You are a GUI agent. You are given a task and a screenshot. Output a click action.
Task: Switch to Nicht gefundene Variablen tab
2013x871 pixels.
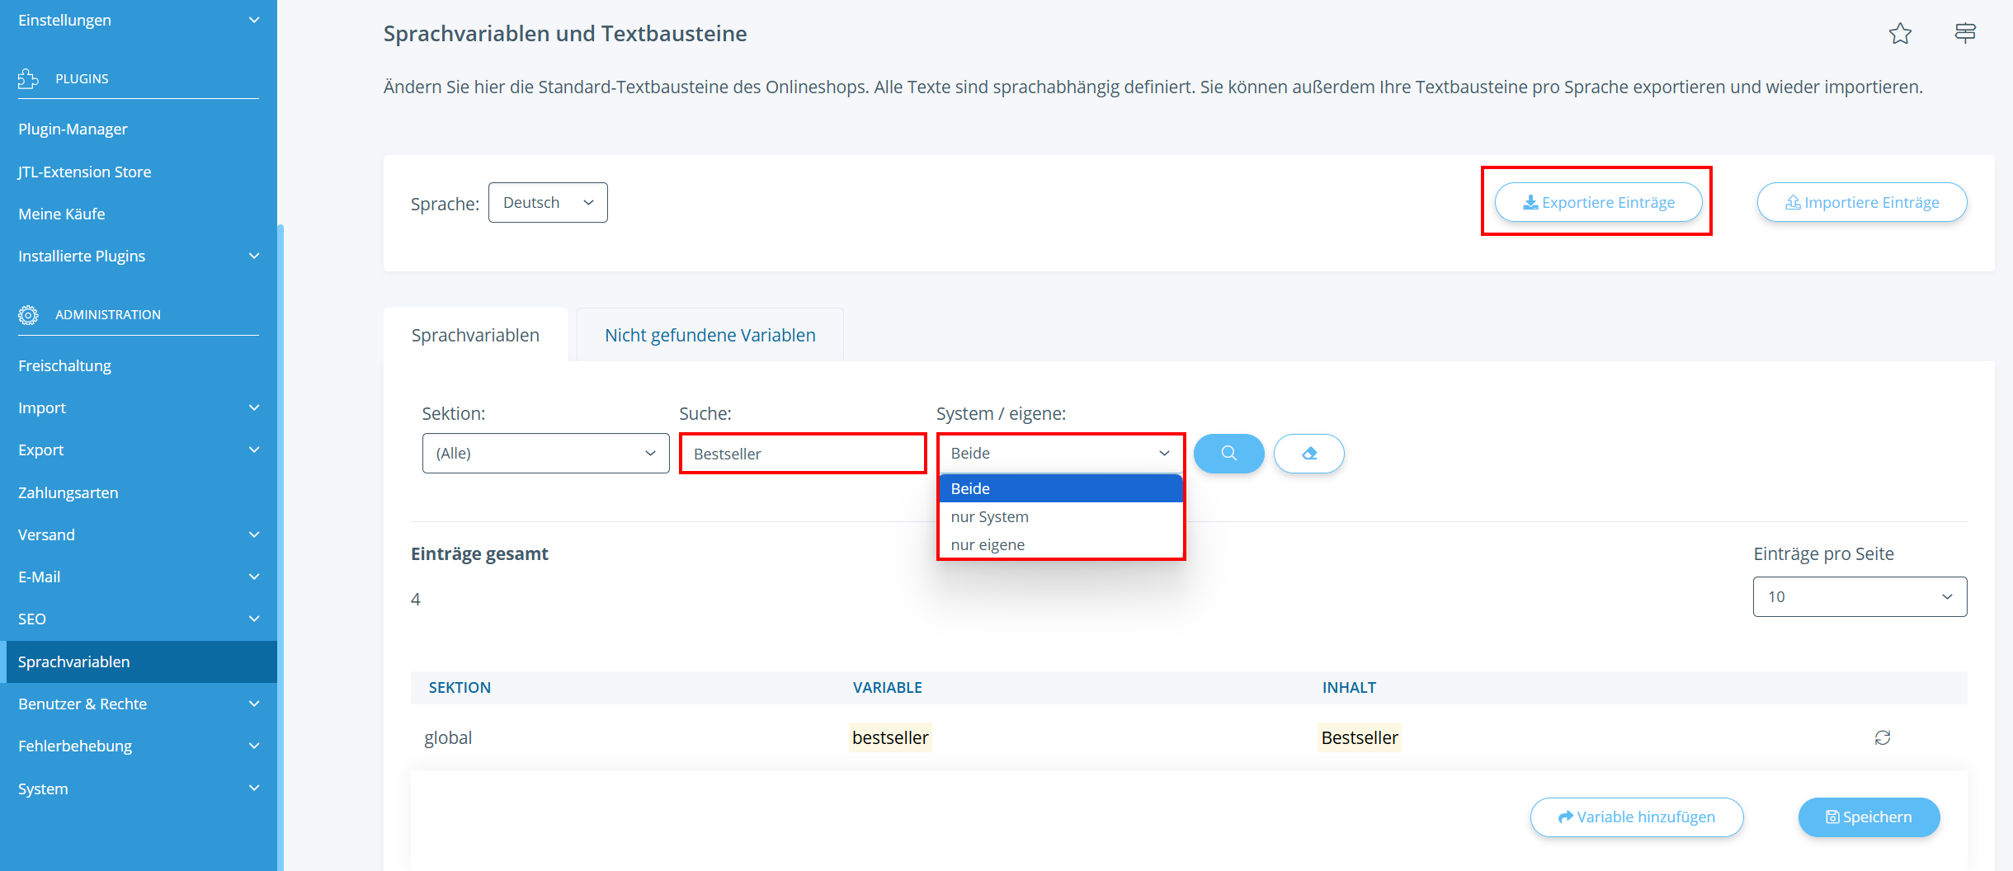(709, 335)
